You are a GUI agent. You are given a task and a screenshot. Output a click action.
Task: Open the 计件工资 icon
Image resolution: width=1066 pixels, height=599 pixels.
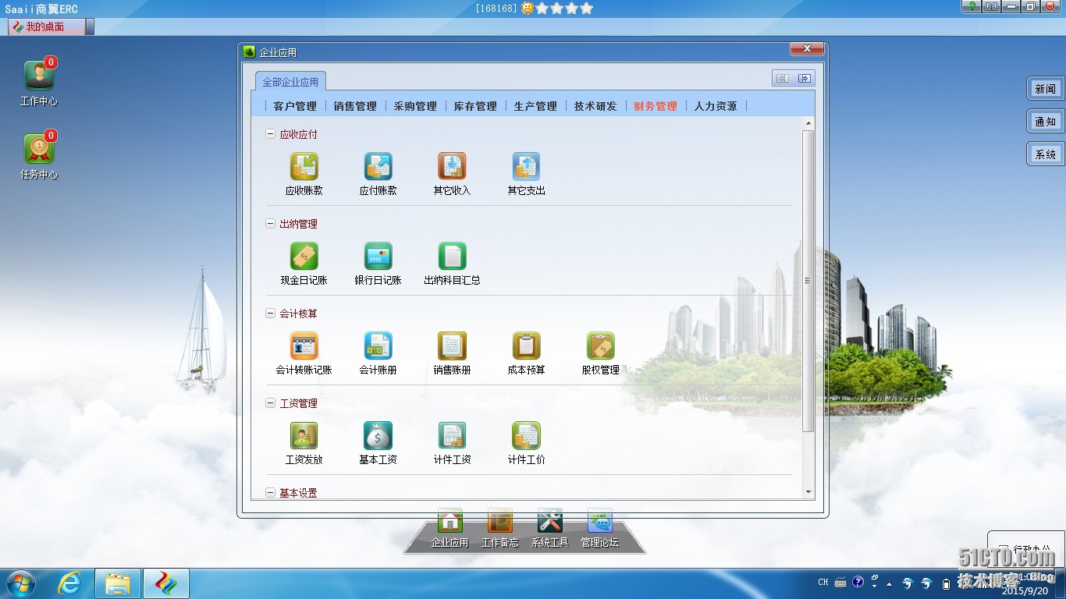point(452,436)
